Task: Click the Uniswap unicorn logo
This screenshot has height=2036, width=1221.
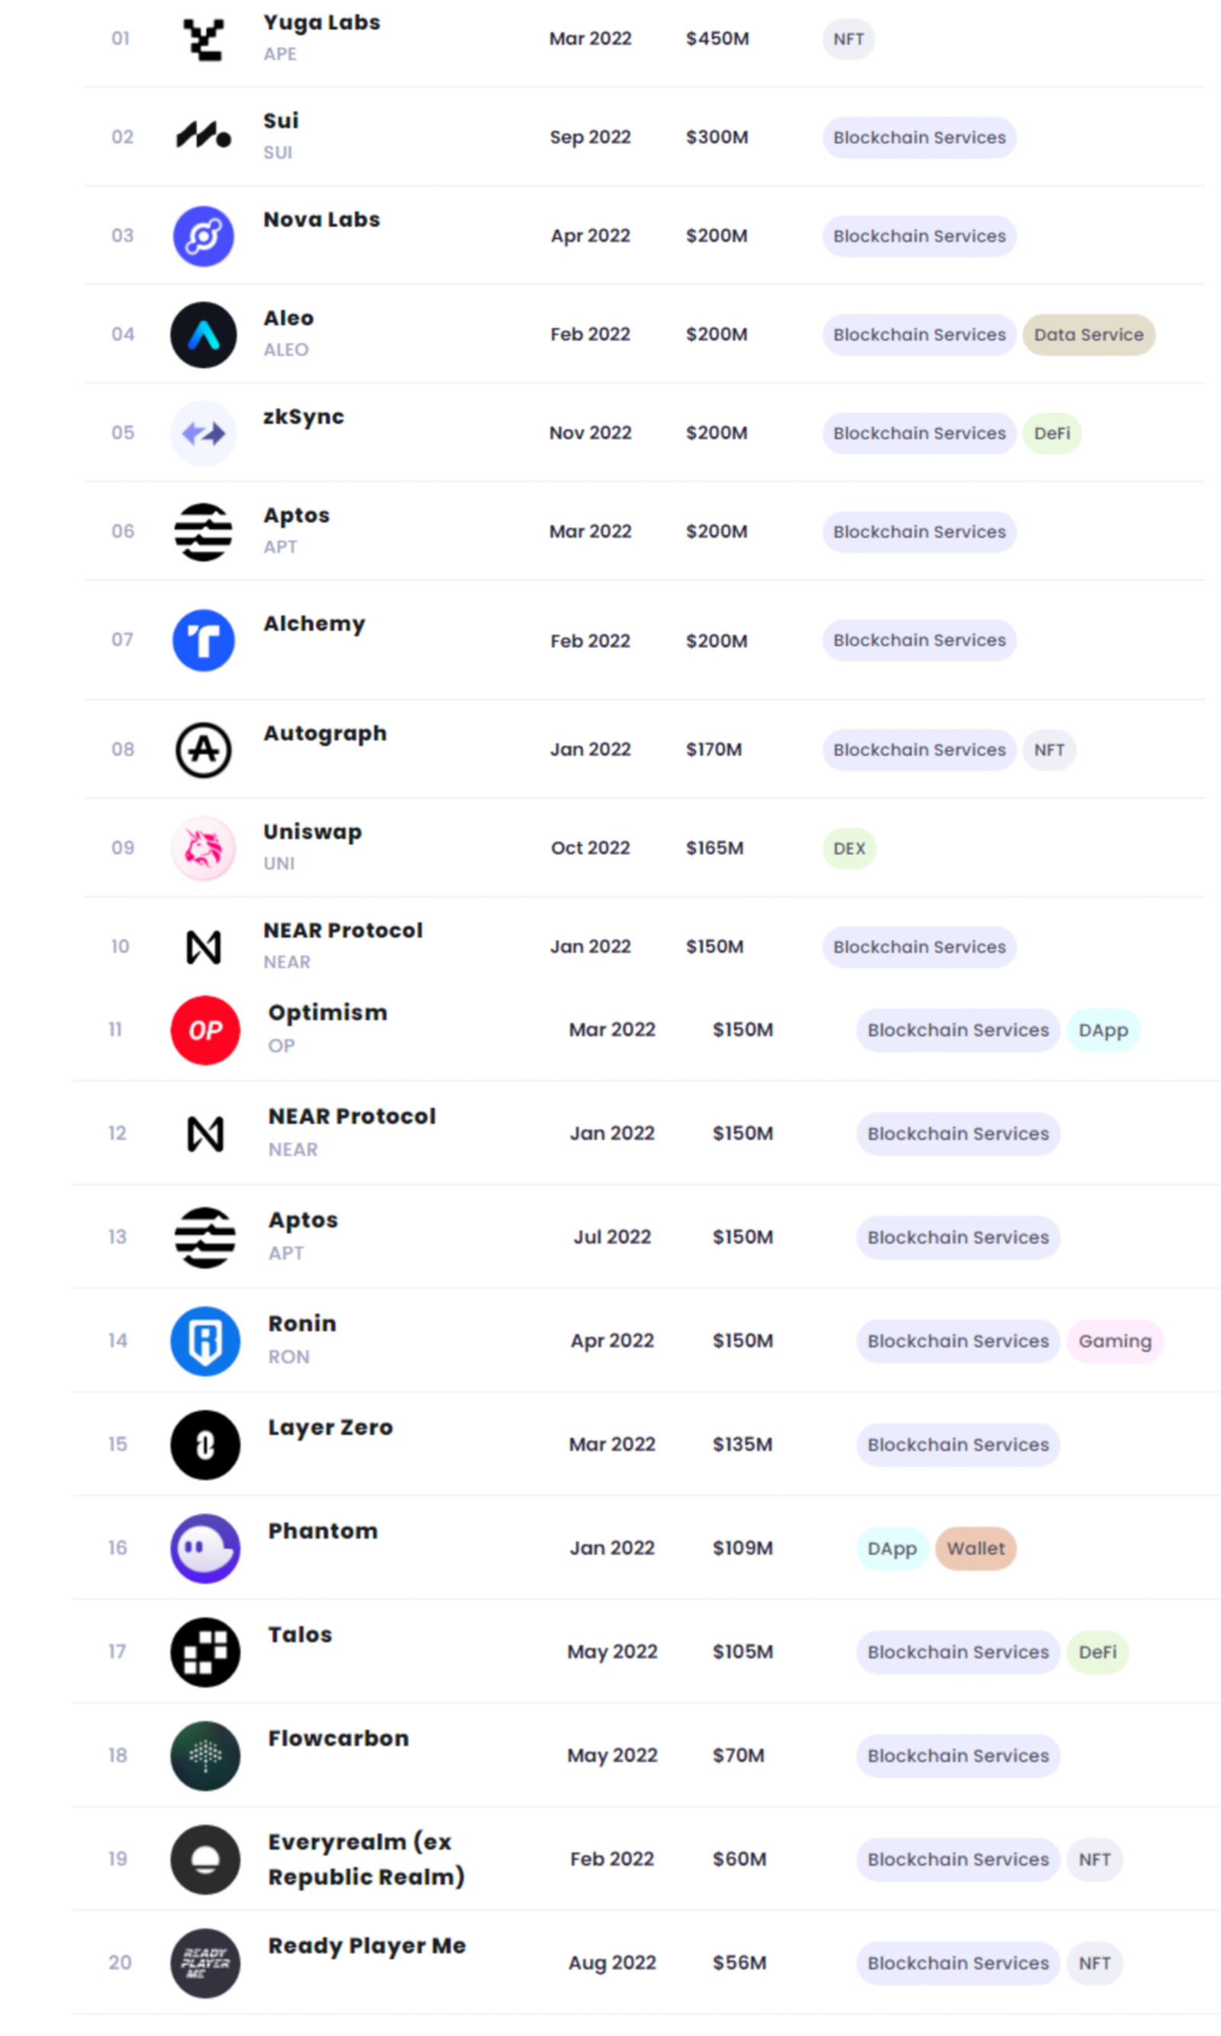Action: coord(203,848)
